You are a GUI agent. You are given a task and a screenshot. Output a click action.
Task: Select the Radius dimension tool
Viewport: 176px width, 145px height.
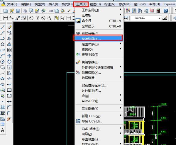point(31,18)
